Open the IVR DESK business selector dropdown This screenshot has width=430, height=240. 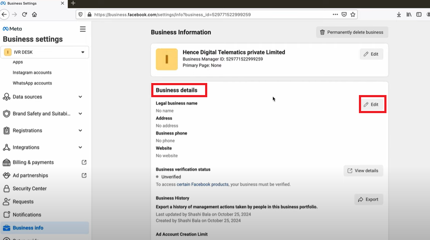click(45, 52)
